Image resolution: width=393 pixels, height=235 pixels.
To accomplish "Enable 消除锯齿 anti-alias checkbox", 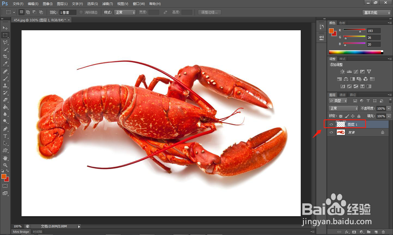I will 81,12.
